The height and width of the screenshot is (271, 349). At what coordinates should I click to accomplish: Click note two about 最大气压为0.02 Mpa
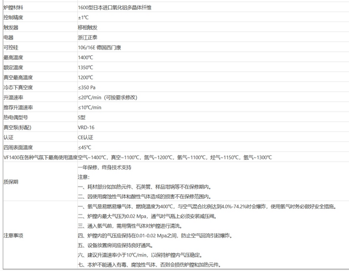tap(147, 216)
